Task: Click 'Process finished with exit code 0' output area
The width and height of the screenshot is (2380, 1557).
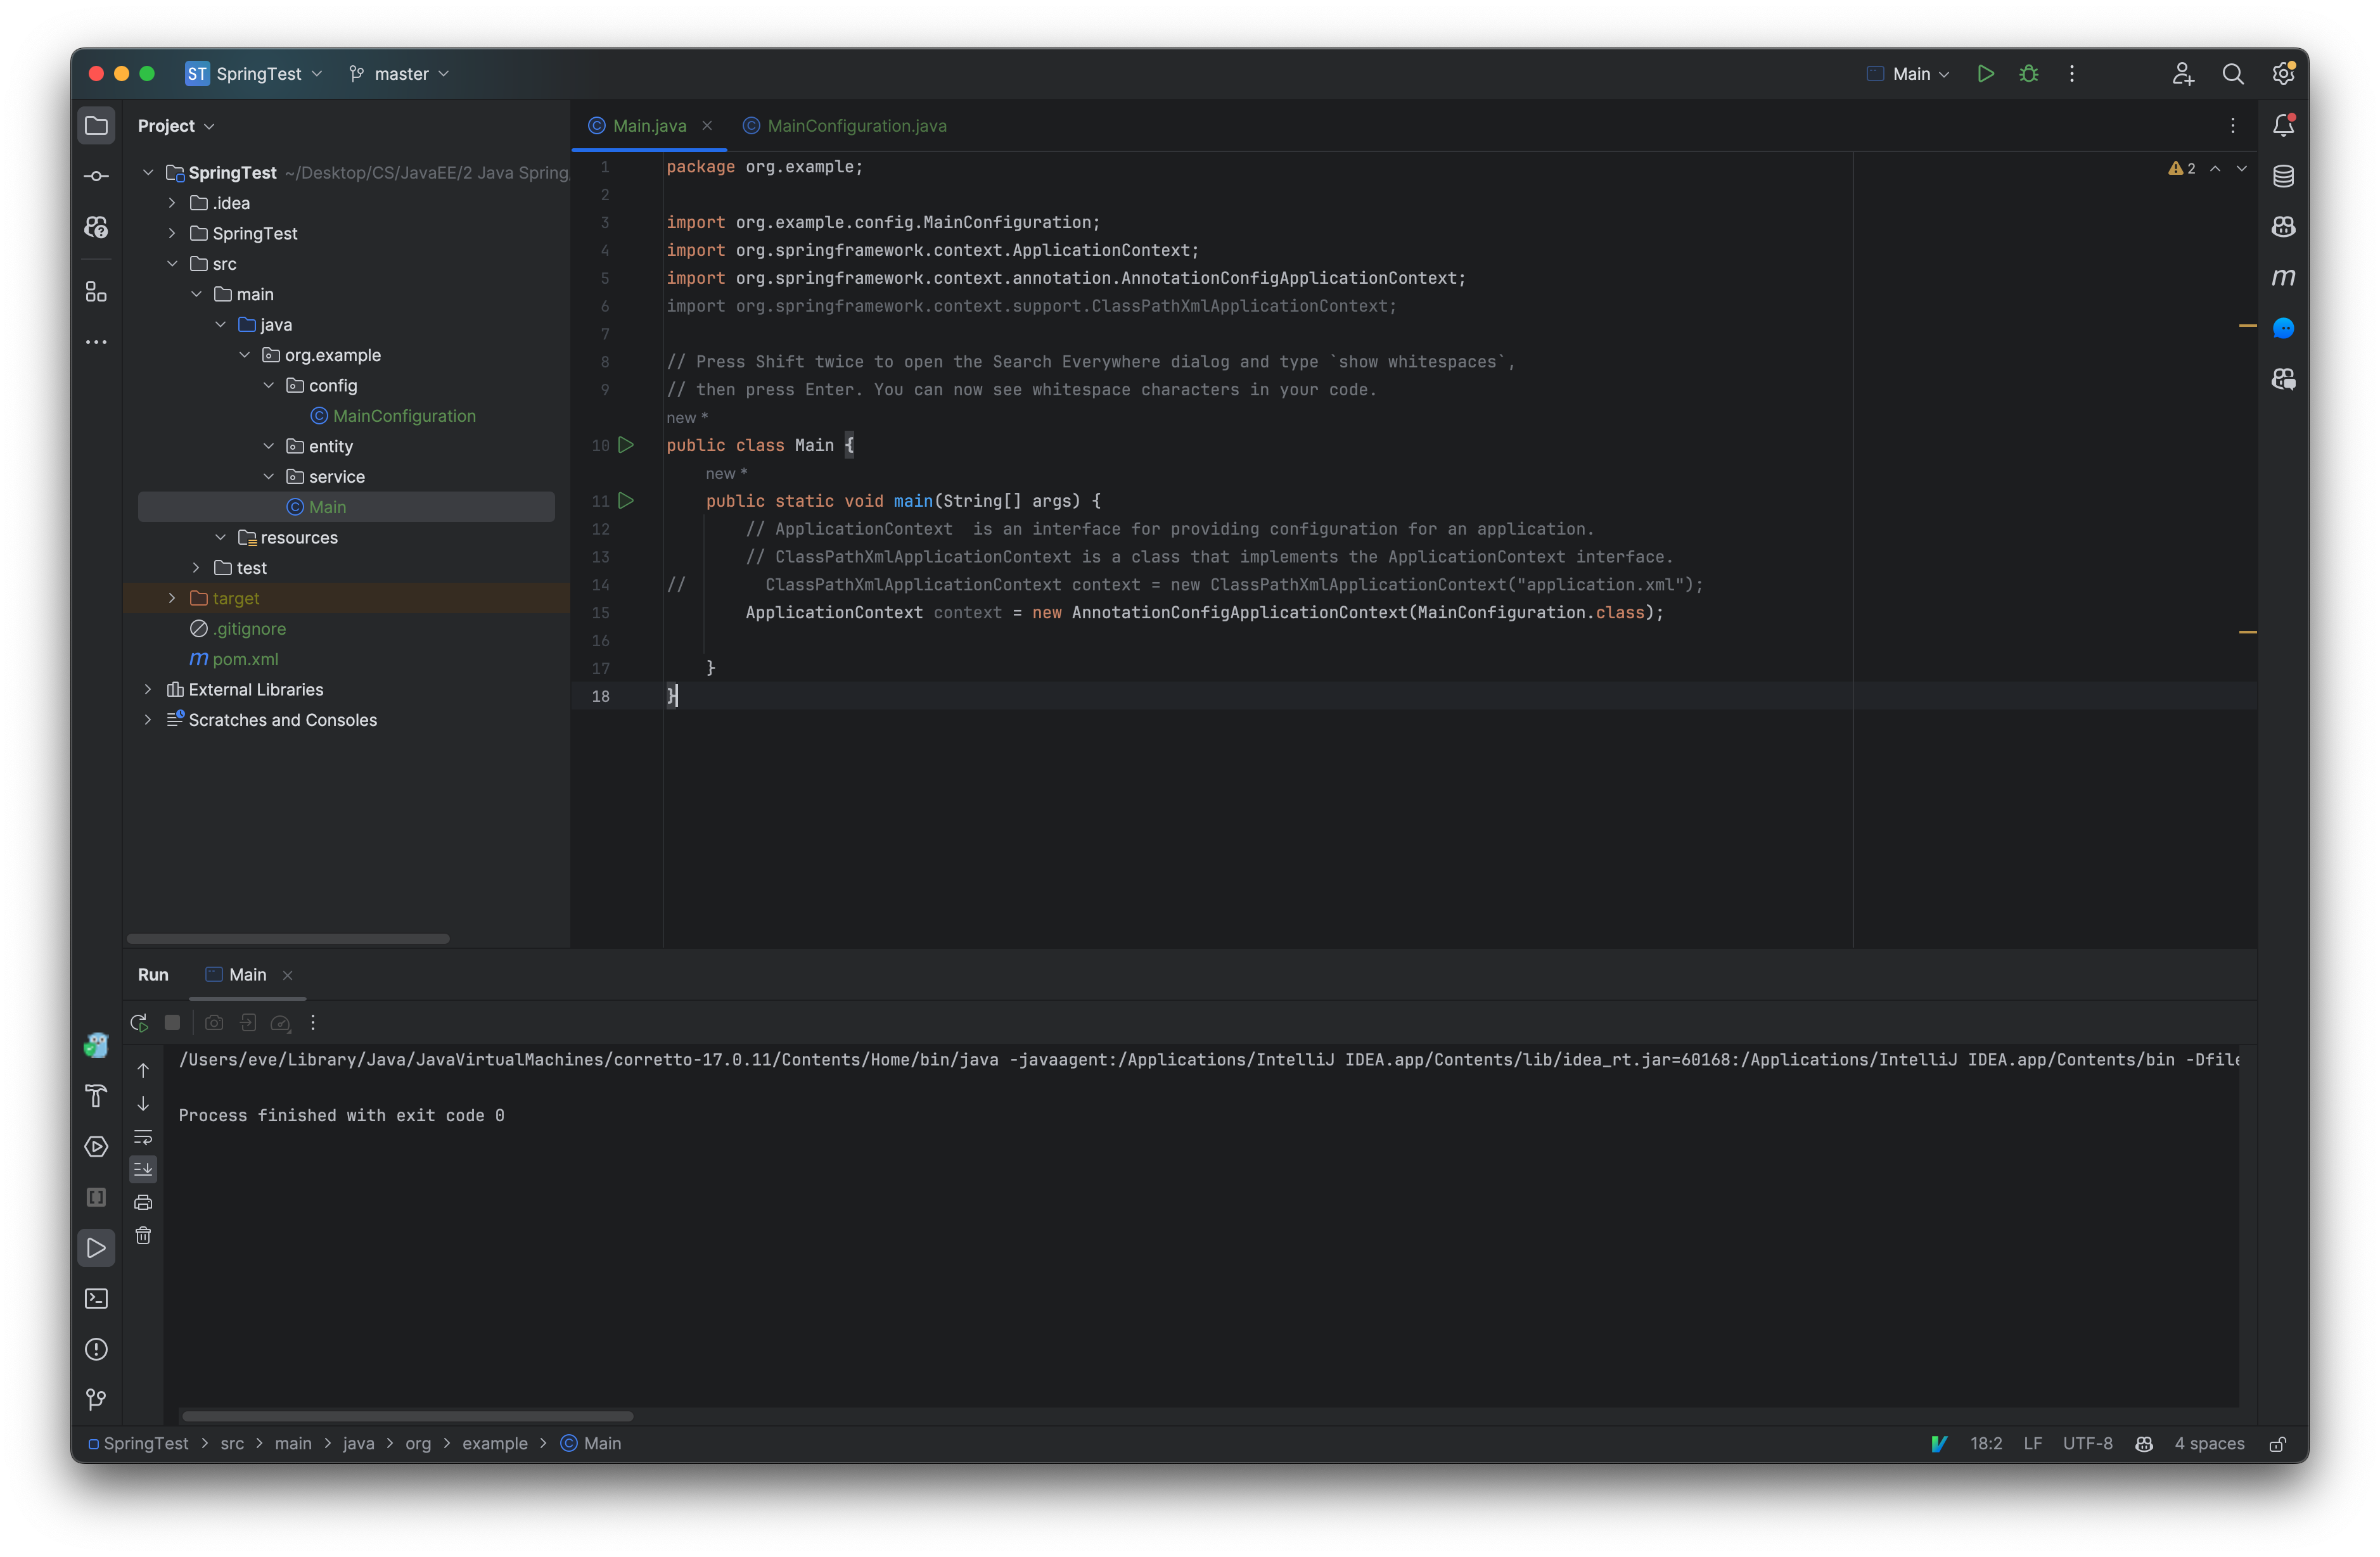Action: tap(341, 1114)
